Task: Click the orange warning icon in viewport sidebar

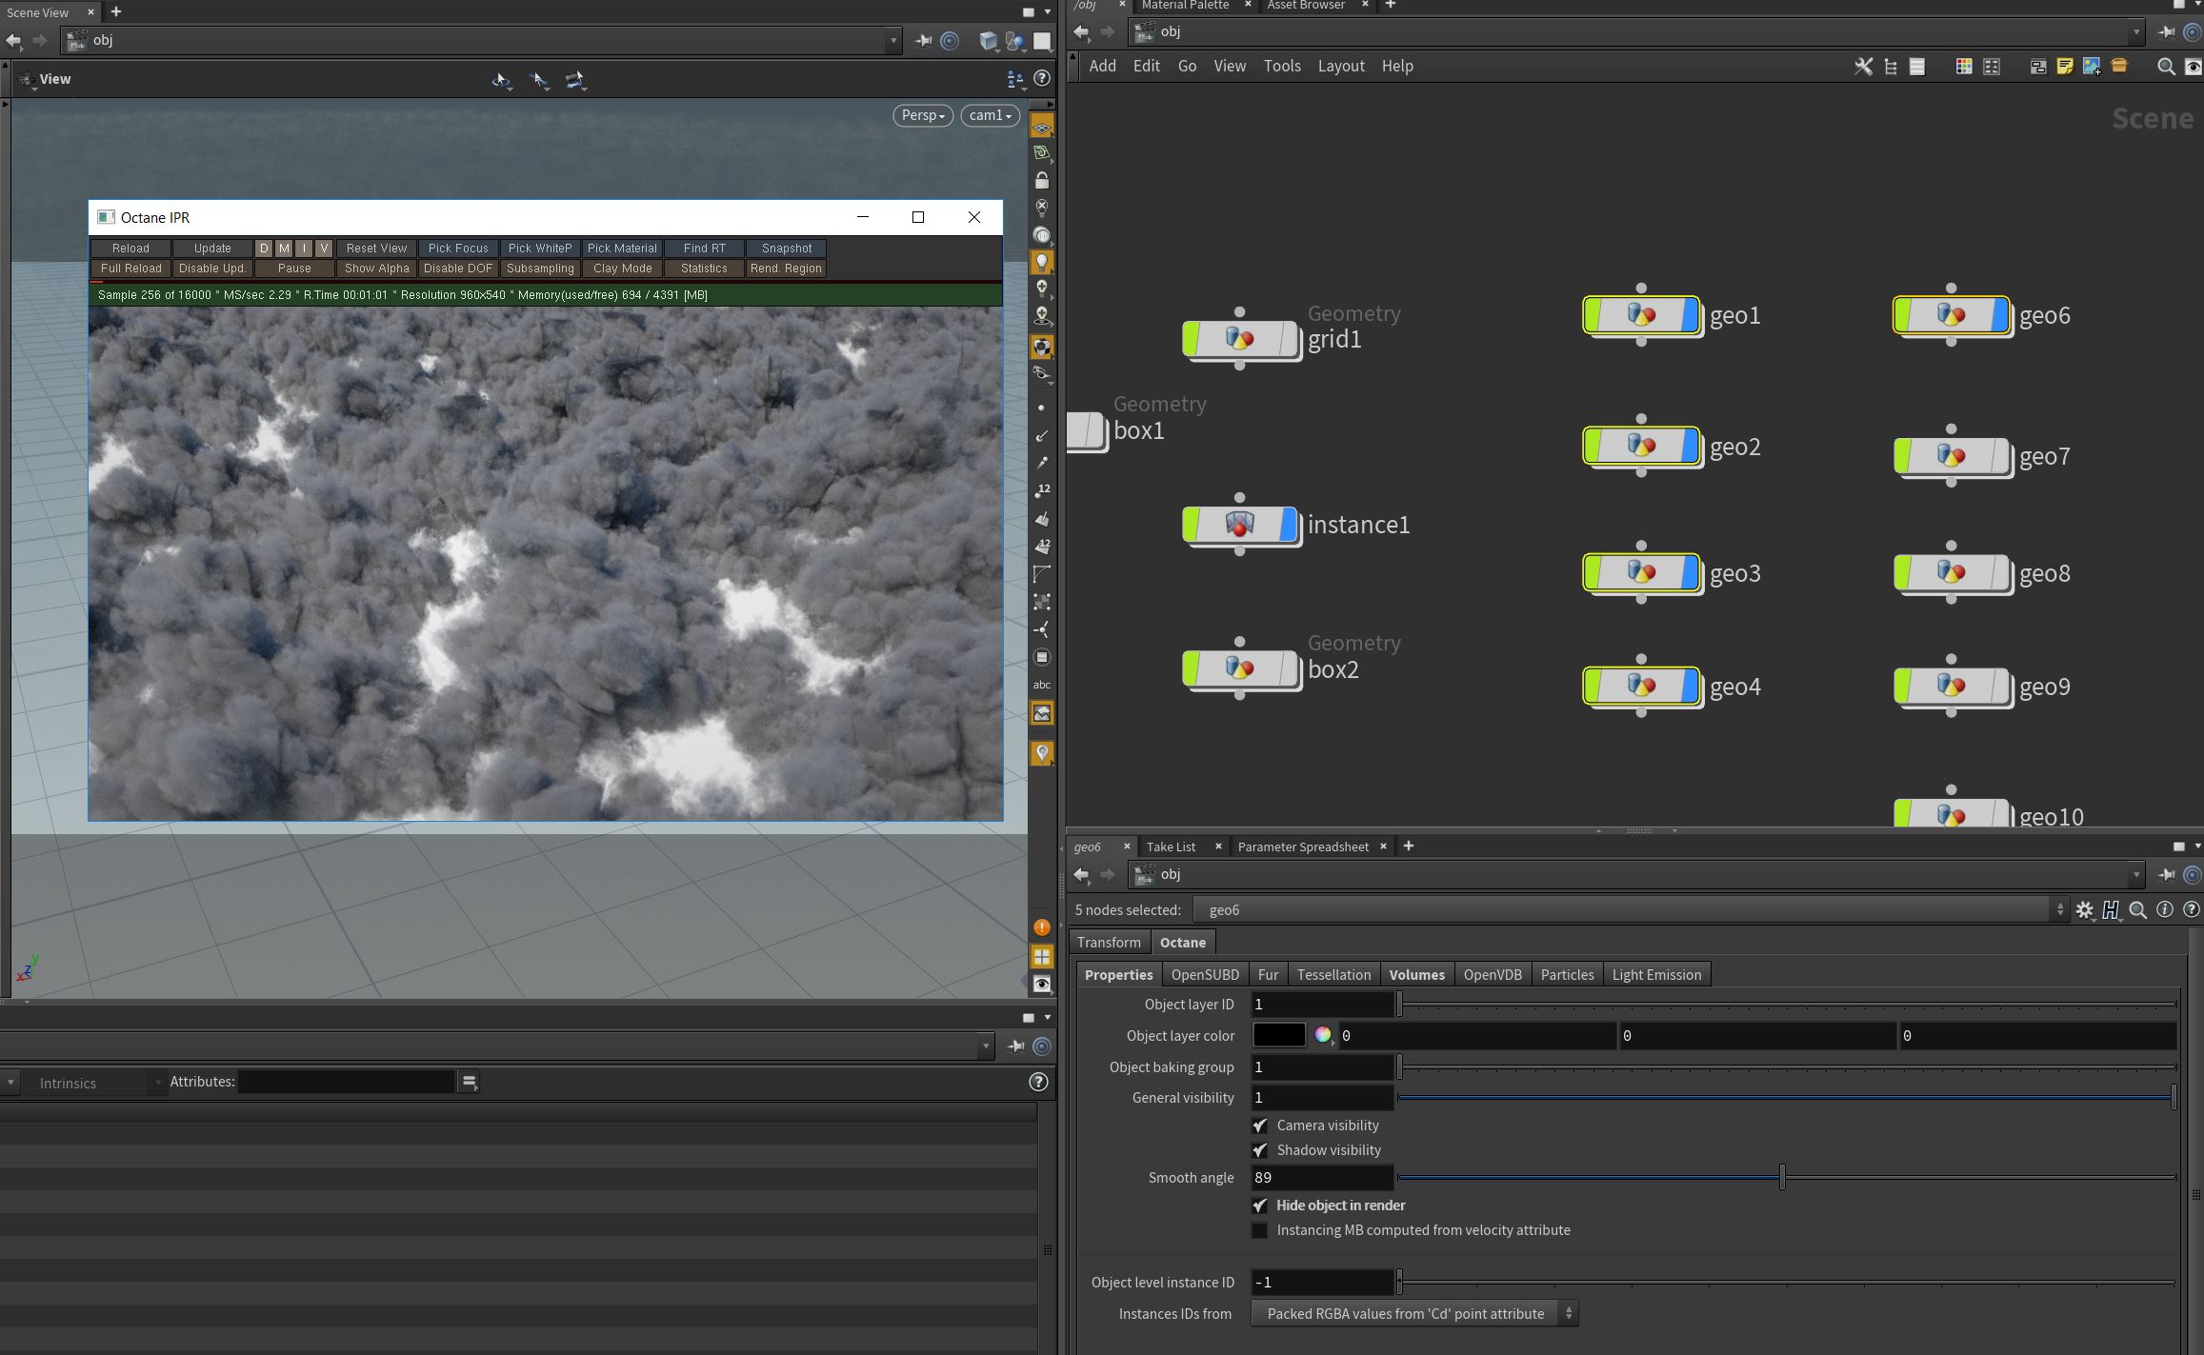Action: (1042, 927)
